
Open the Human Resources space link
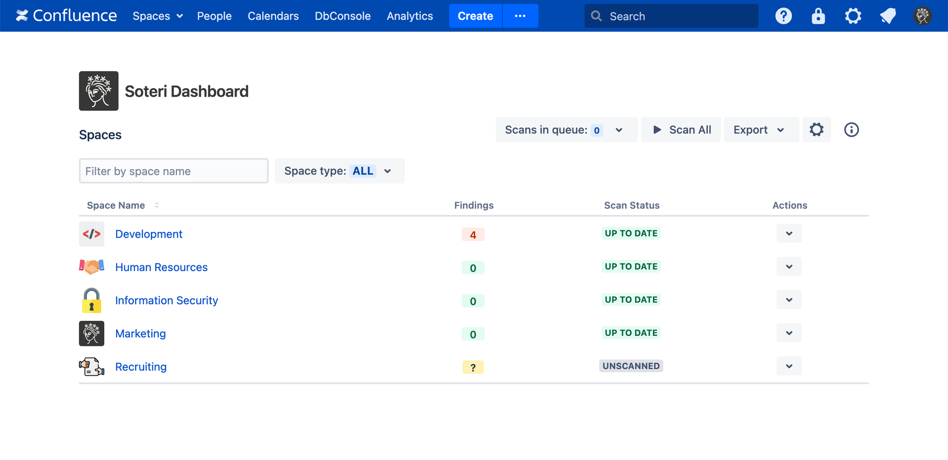[161, 267]
